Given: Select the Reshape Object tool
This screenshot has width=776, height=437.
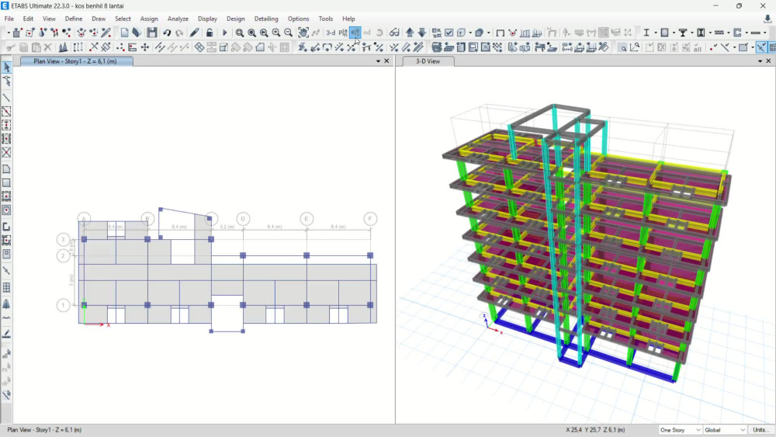Looking at the screenshot, I should point(6,81).
